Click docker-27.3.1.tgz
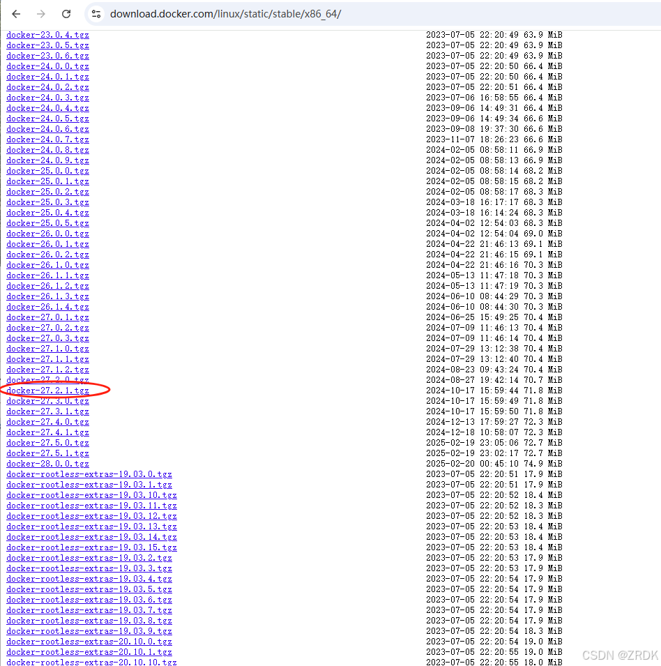 click(47, 411)
